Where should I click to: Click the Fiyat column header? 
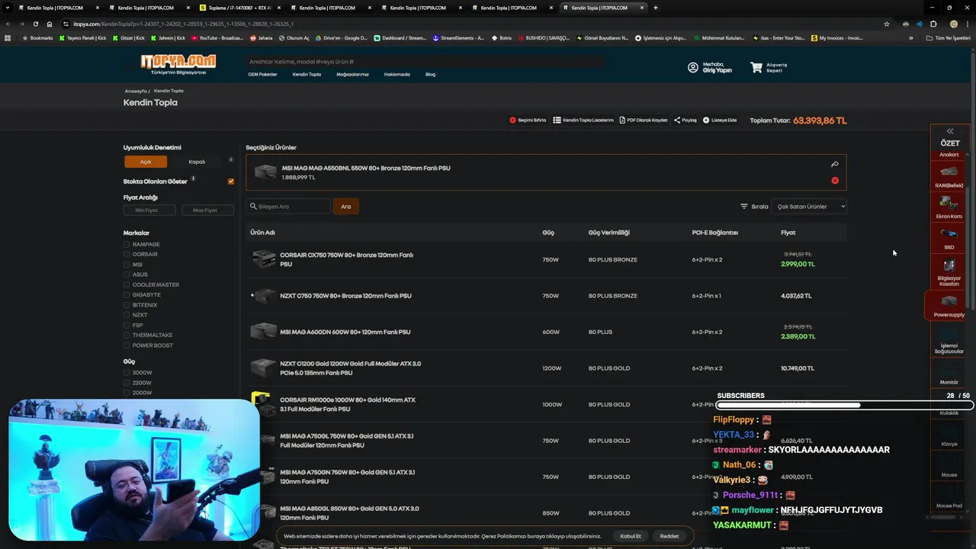coord(788,233)
